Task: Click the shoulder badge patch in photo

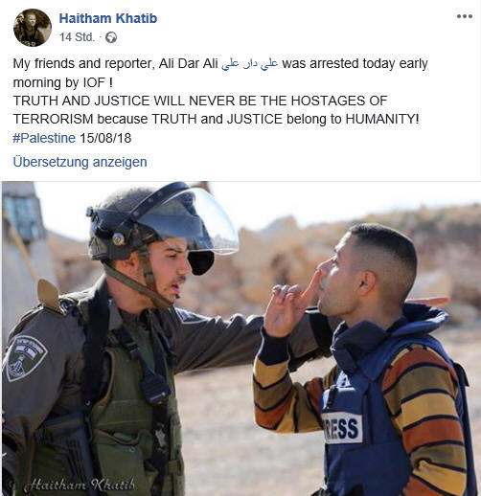Action: pyautogui.click(x=25, y=358)
